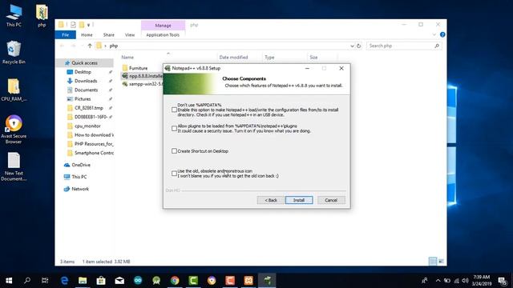Show hidden system tray icons chevron
513x288 pixels.
tap(438, 280)
